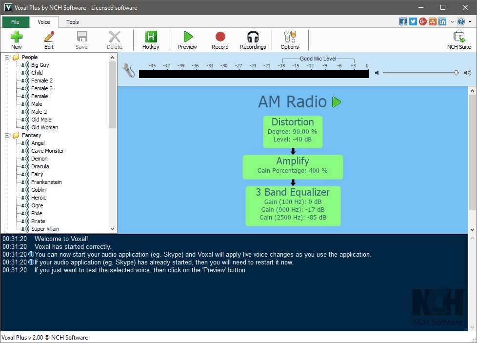Click effects panel scrollbar down arrow

(472, 230)
